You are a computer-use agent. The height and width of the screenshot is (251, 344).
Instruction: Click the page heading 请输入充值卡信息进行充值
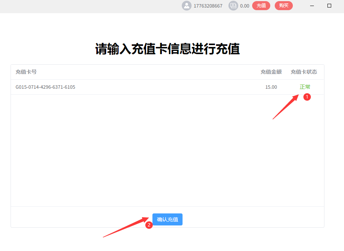coord(167,48)
